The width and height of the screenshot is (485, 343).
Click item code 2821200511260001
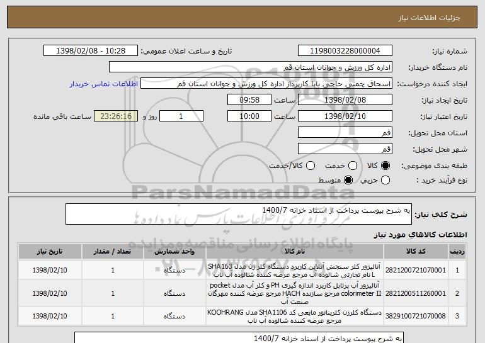(x=416, y=293)
